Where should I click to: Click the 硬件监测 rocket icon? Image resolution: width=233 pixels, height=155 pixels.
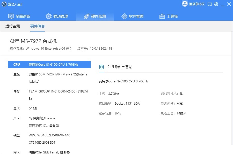tap(86, 16)
